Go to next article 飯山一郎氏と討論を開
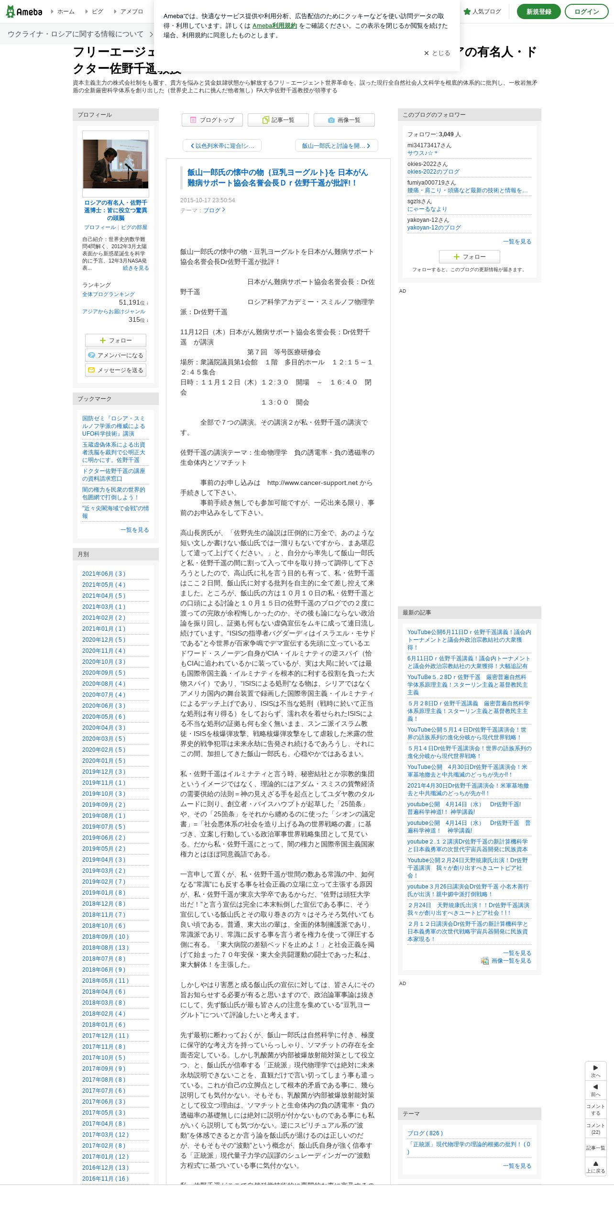 point(336,146)
